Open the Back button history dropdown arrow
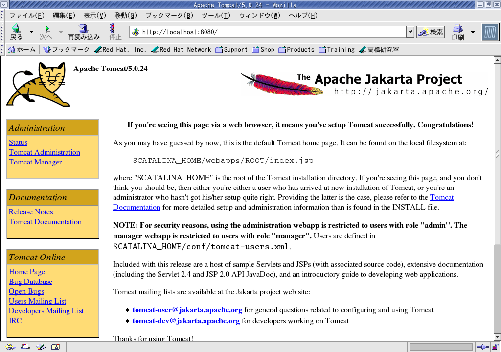Image resolution: width=501 pixels, height=352 pixels. tap(31, 32)
